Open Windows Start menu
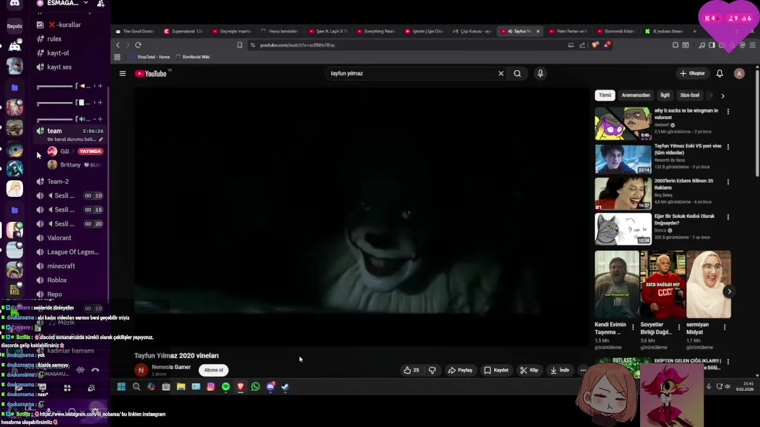 coord(121,387)
